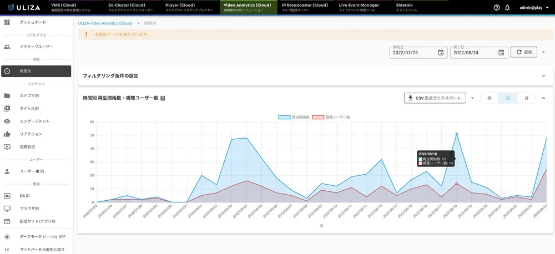Select the 月 monthly granularity tab
The image size is (555, 254).
tap(526, 98)
